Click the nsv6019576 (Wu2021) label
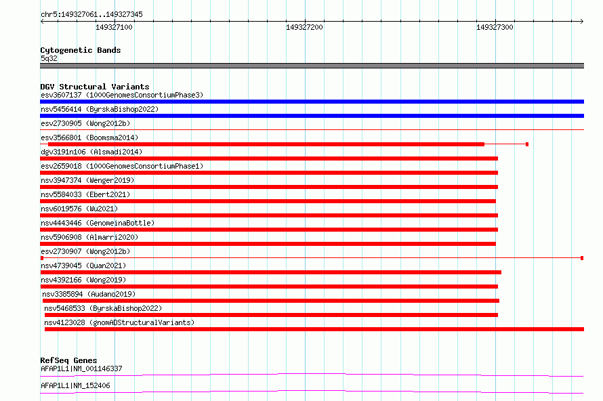603x401 pixels. click(x=79, y=209)
